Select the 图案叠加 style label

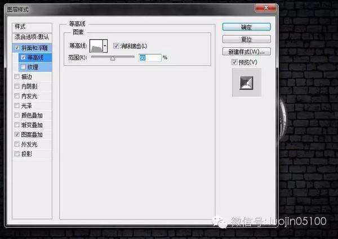click(32, 134)
